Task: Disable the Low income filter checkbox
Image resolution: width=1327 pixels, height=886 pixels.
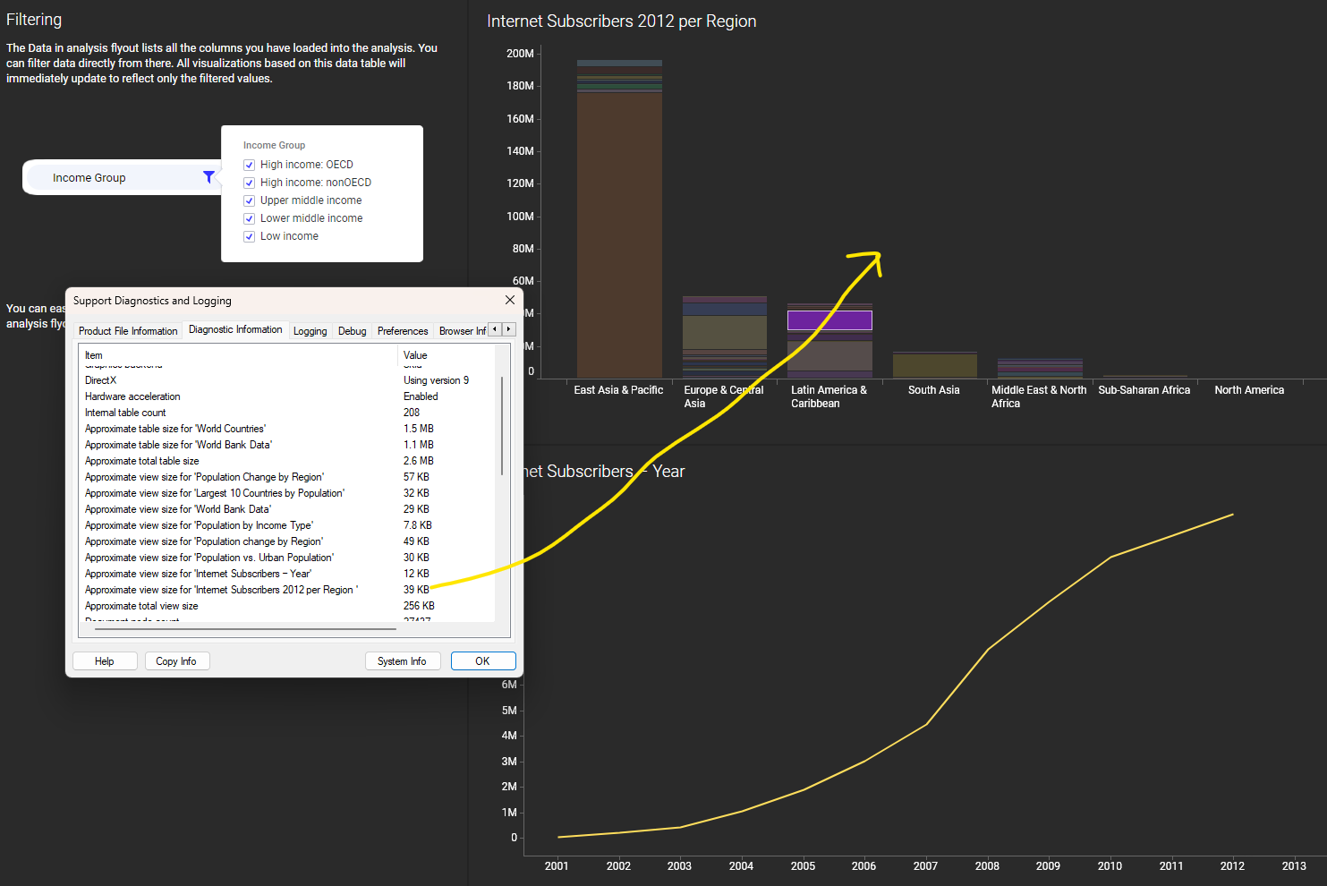Action: tap(250, 236)
